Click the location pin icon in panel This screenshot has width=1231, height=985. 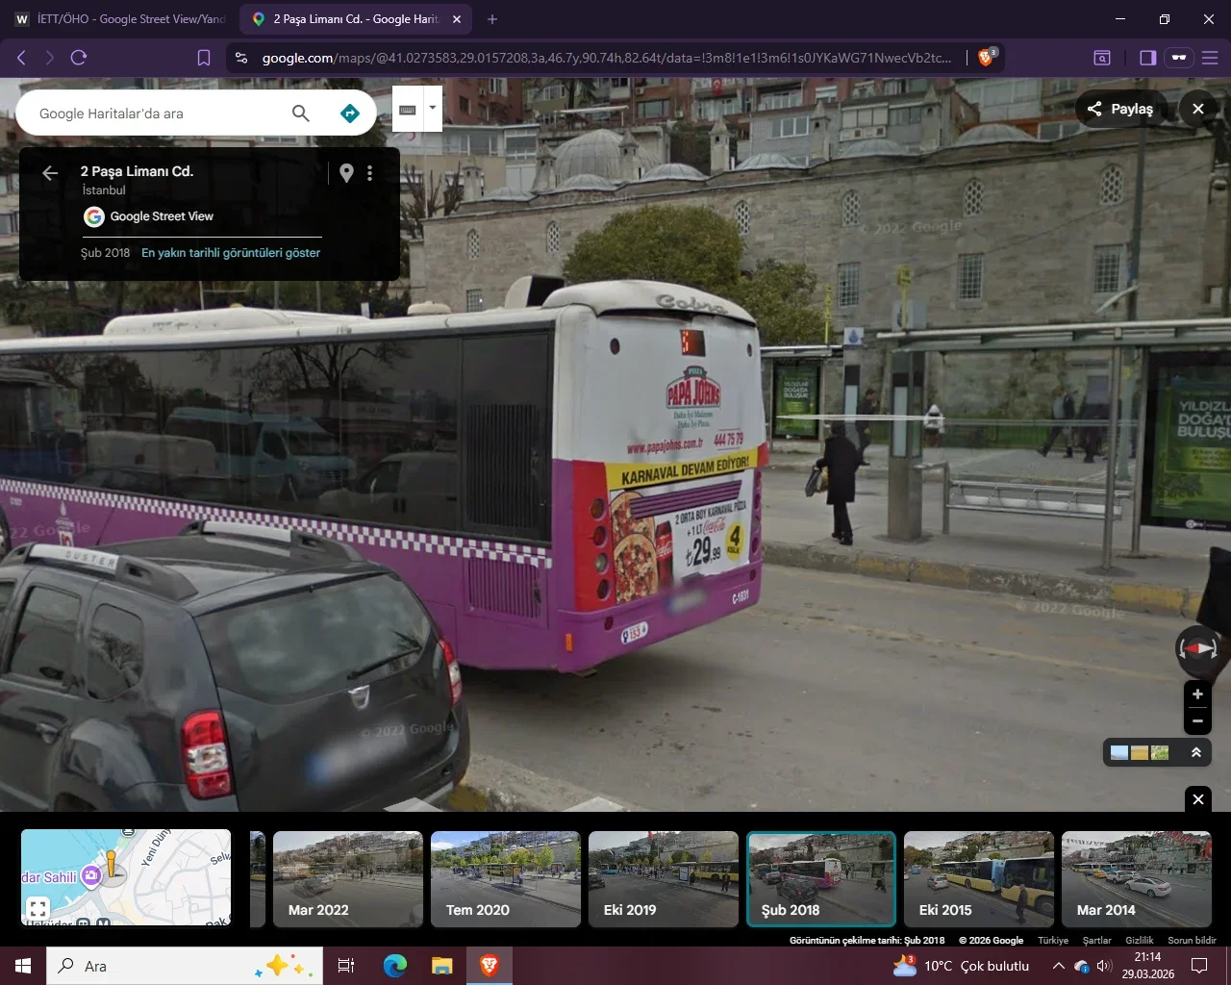click(346, 173)
